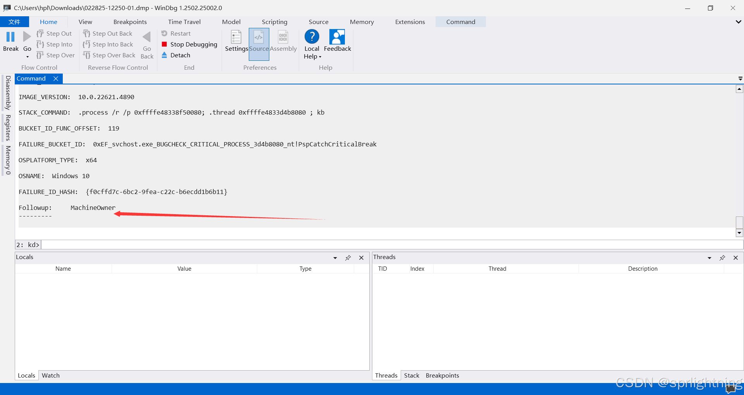744x395 pixels.
Task: Switch to the Locals bottom tab
Action: click(26, 376)
